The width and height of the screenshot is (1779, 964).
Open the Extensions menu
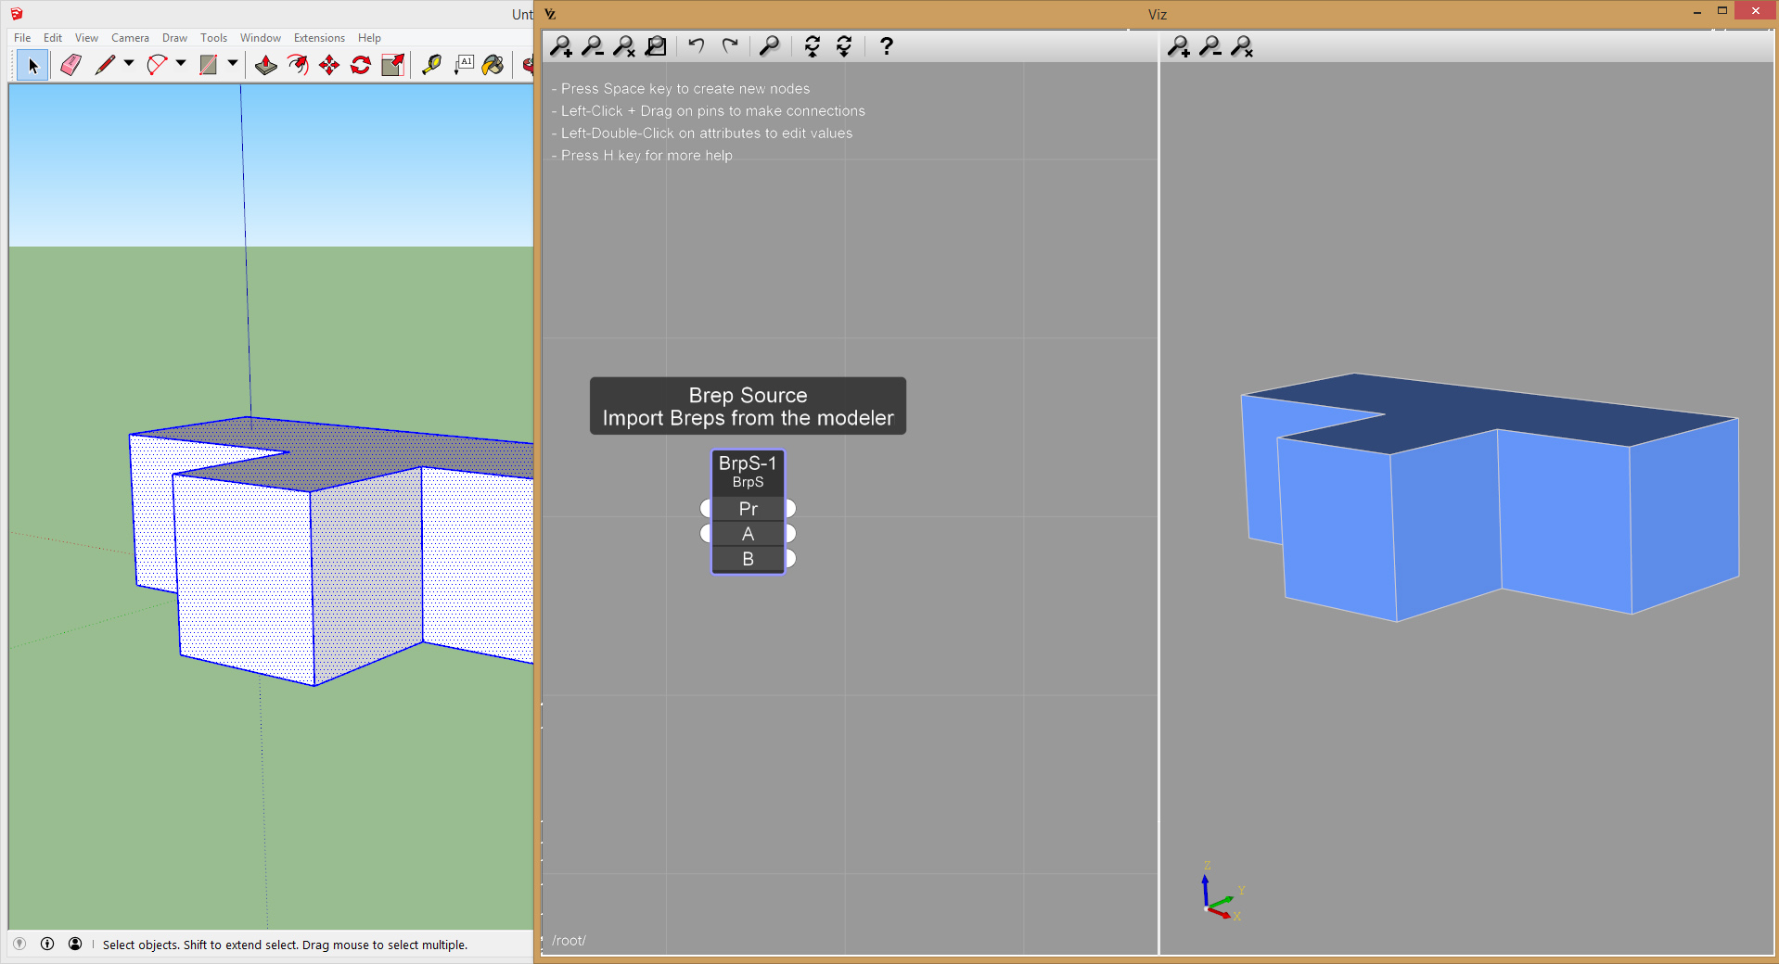(319, 38)
